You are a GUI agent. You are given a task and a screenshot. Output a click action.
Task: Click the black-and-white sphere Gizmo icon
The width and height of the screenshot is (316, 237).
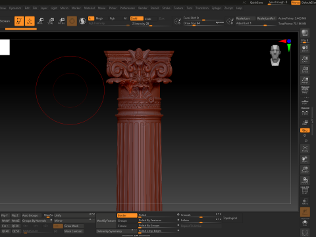(82, 21)
